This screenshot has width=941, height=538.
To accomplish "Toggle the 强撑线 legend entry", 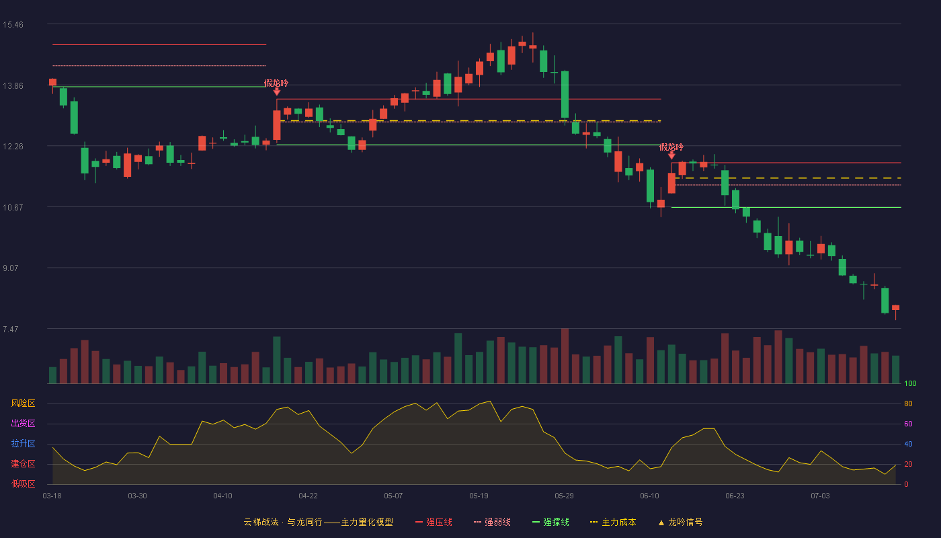I will 550,522.
